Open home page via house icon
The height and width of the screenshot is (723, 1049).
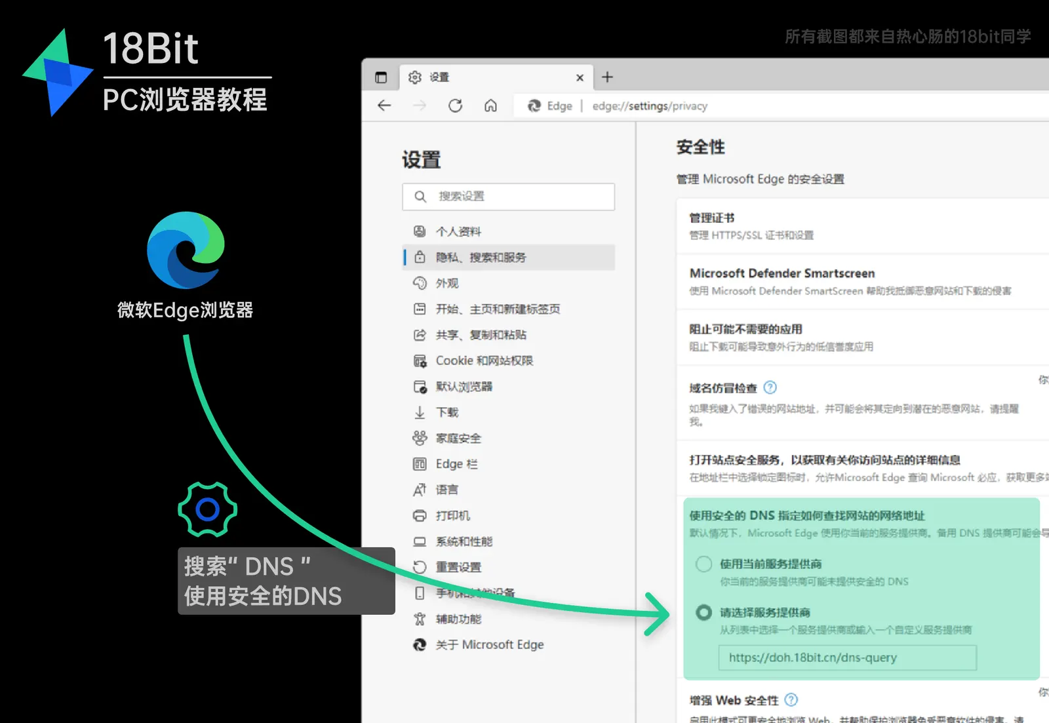point(490,106)
